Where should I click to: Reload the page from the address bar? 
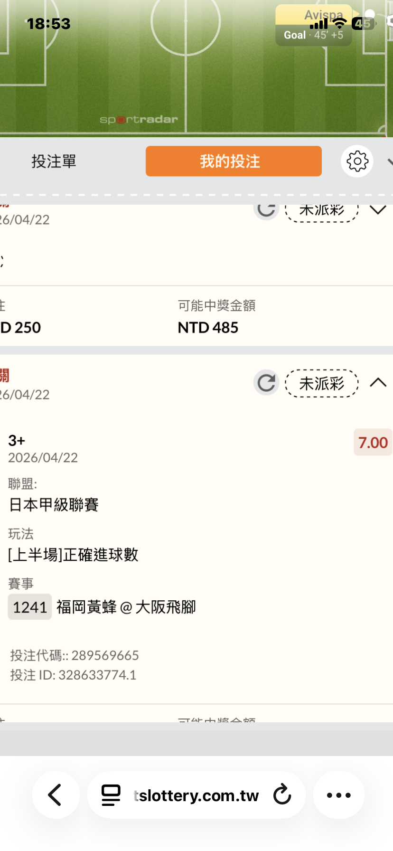coord(282,795)
